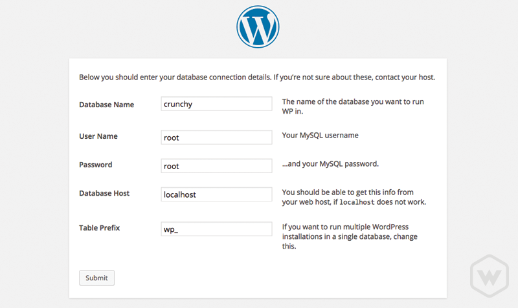Viewport: 518px width, 308px height.
Task: Click the 'Your MySQL username' hint text
Action: click(x=320, y=135)
